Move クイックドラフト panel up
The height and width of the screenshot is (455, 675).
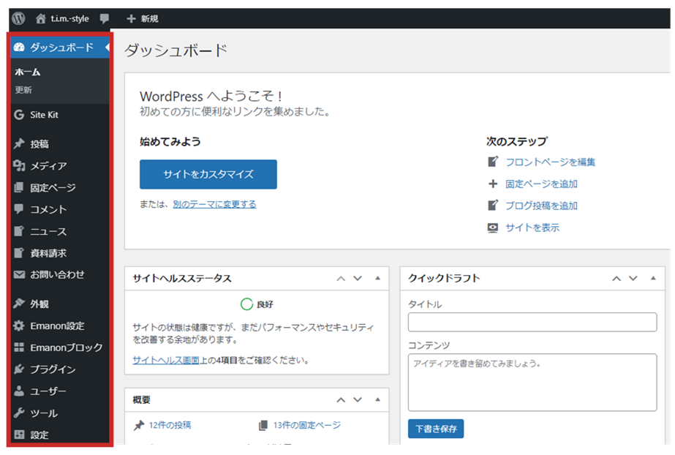[x=616, y=279]
